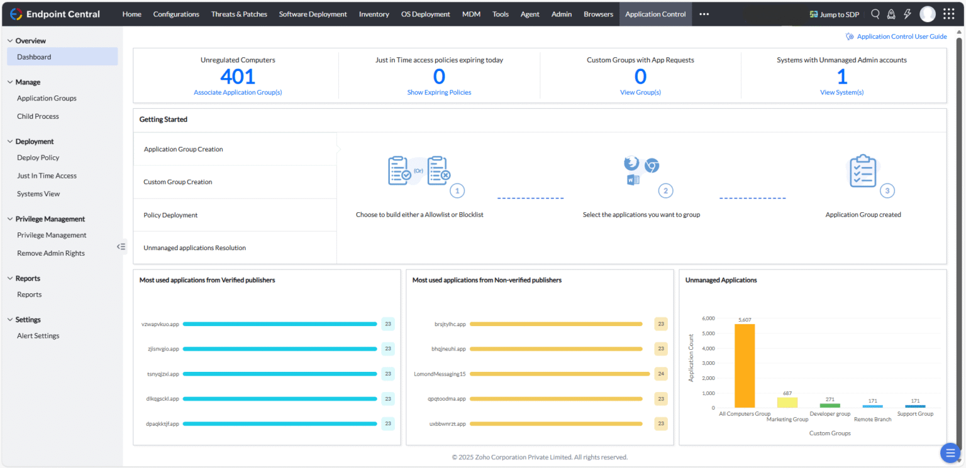This screenshot has height=468, width=966.
Task: Open the three-dot more tabs menu
Action: 704,14
